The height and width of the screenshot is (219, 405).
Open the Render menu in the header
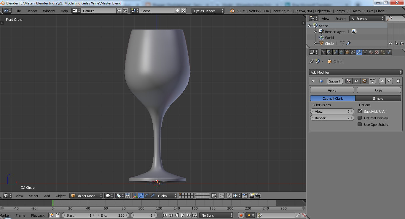click(x=32, y=11)
